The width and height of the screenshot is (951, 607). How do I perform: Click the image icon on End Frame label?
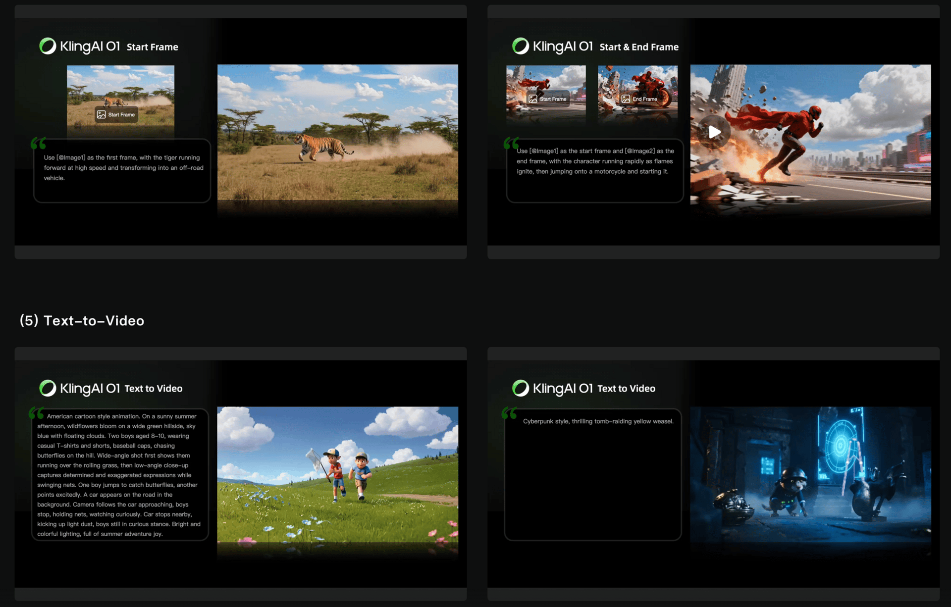[626, 99]
